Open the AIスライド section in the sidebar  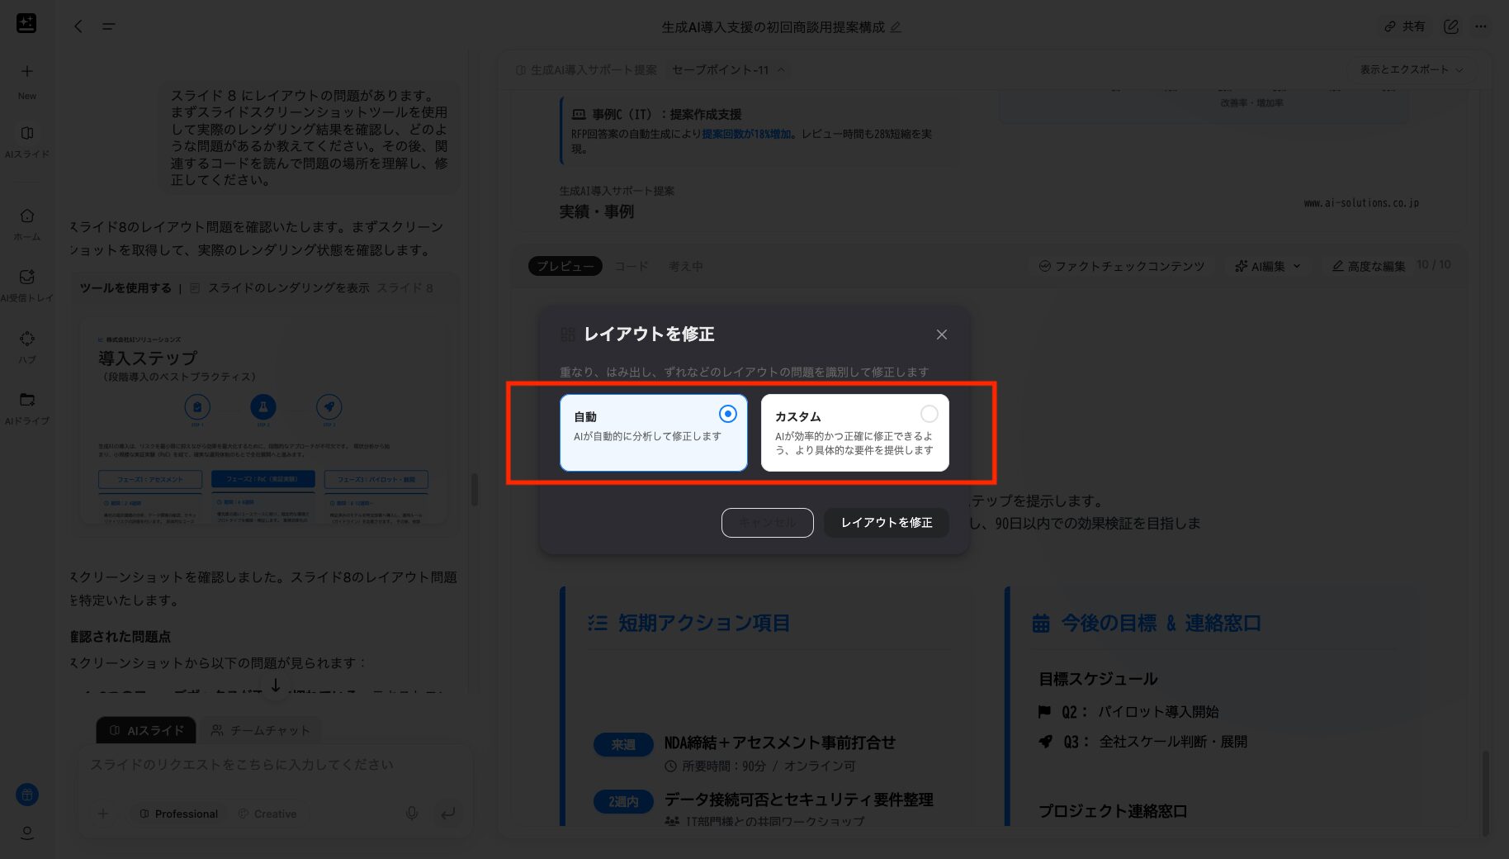click(x=27, y=142)
